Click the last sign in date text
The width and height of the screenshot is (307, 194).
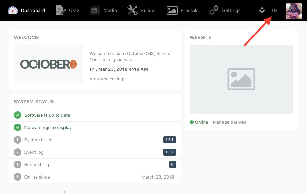coord(119,69)
